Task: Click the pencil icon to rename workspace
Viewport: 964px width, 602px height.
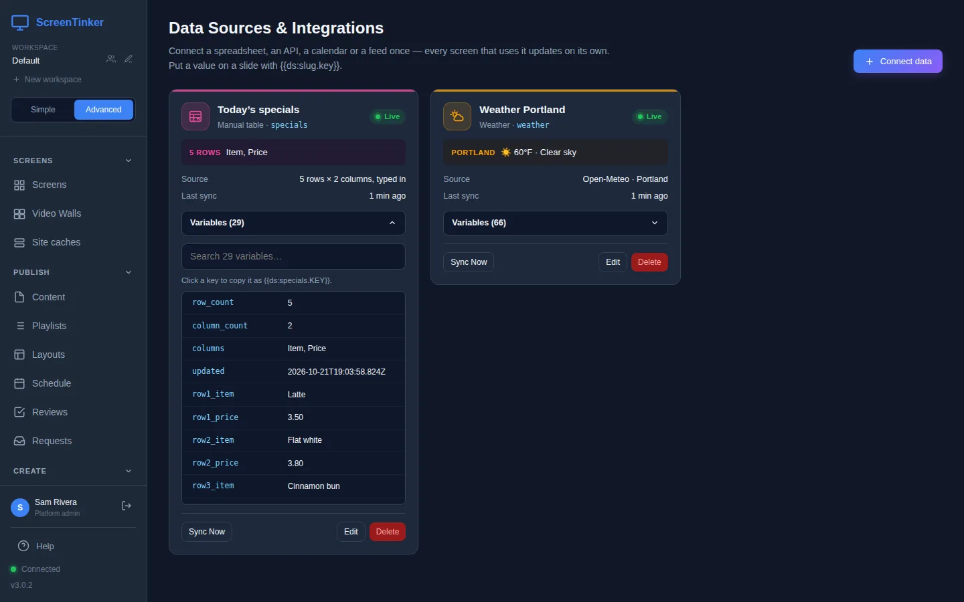Action: point(129,59)
